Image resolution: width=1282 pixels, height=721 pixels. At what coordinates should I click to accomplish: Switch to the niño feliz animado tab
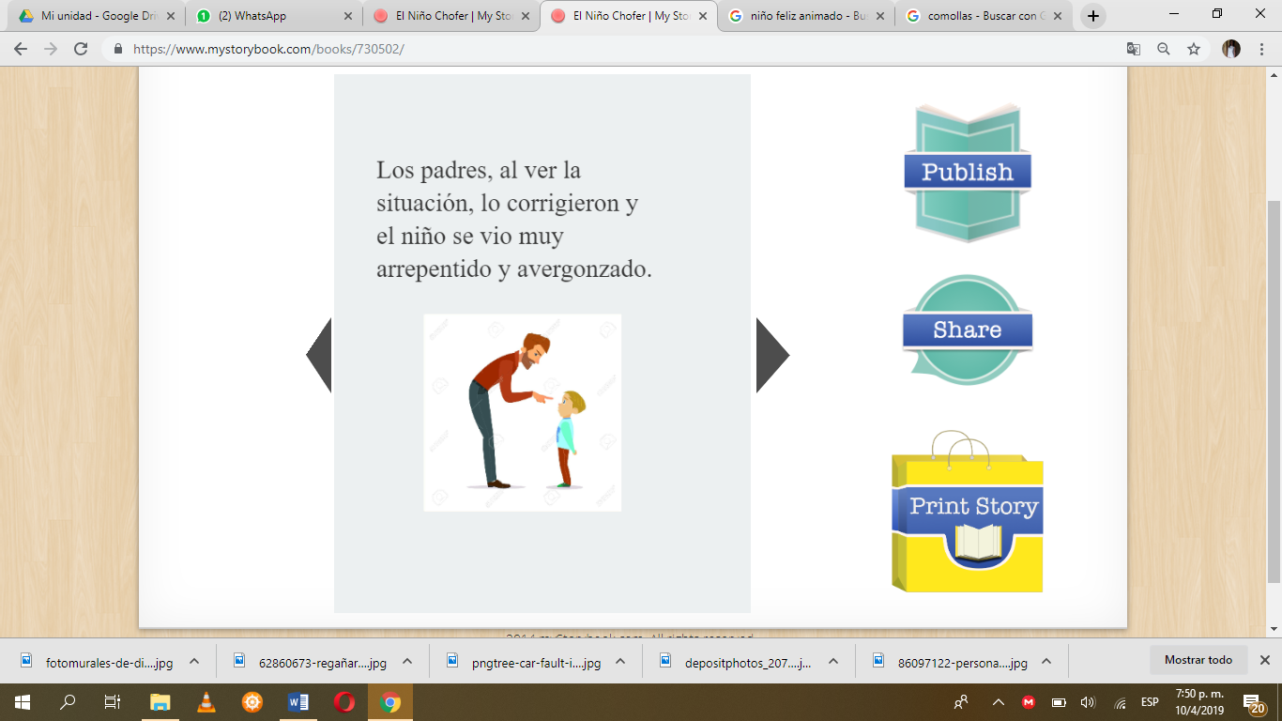tap(805, 16)
